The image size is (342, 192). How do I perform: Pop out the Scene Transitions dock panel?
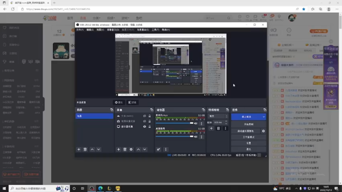click(x=227, y=110)
